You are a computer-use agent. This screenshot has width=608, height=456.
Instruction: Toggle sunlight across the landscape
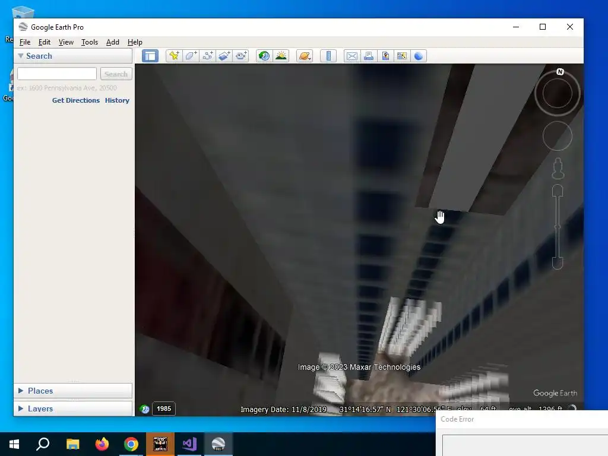point(281,56)
